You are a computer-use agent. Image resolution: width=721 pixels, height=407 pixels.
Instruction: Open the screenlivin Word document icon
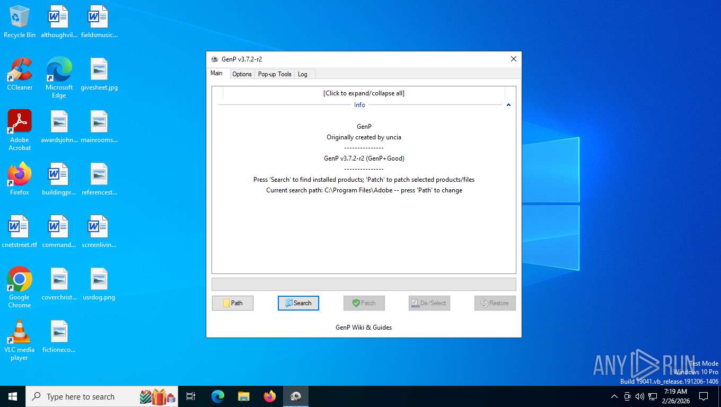[x=99, y=232]
